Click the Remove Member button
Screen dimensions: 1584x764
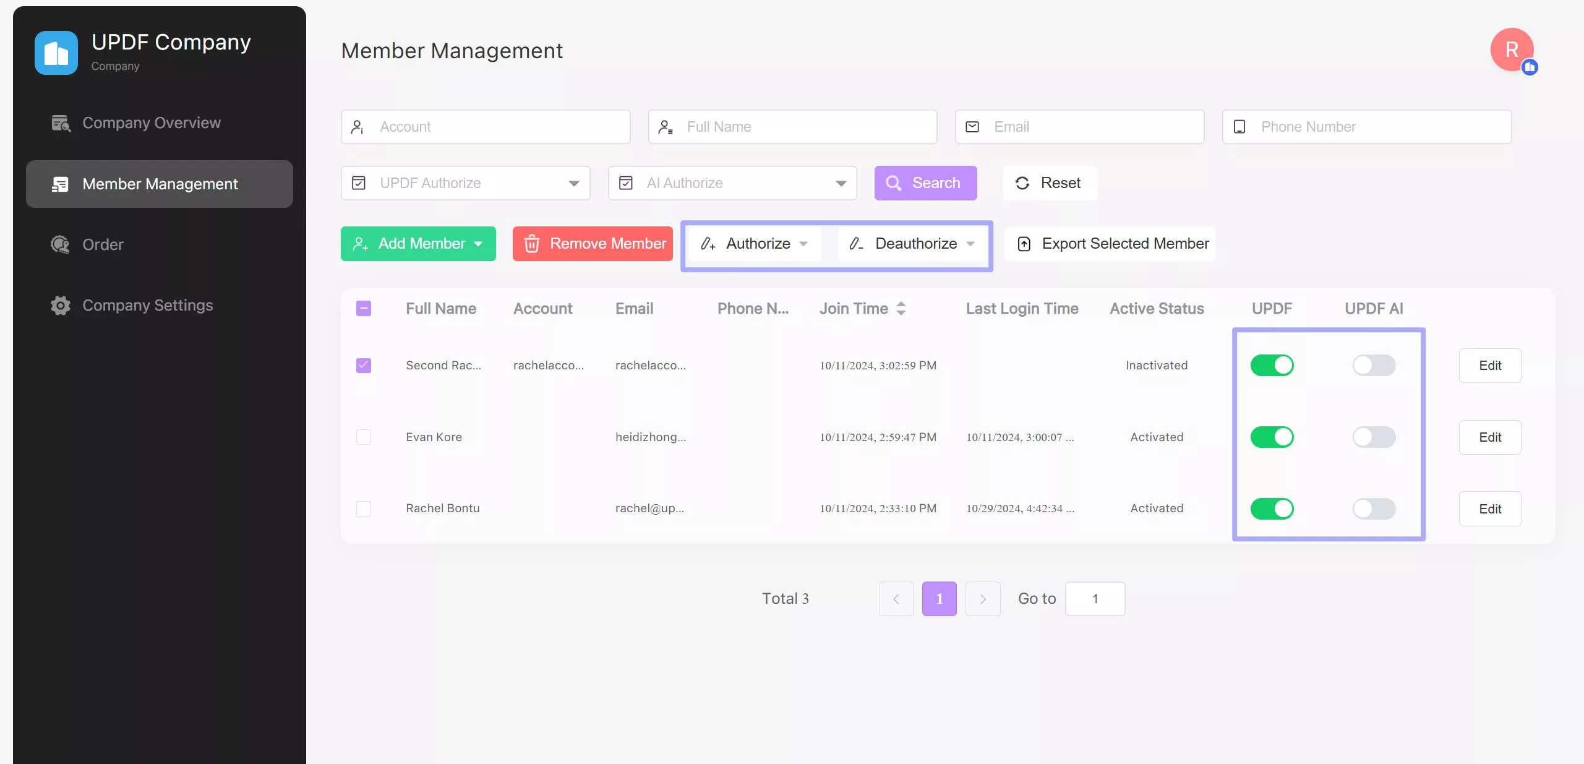(x=593, y=244)
